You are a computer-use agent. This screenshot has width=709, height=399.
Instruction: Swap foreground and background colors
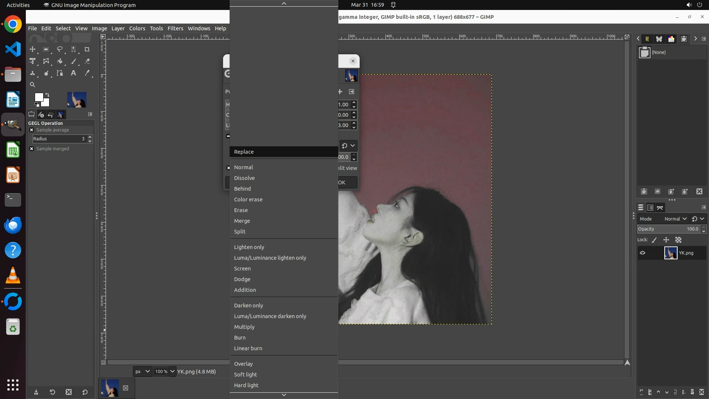tap(47, 95)
